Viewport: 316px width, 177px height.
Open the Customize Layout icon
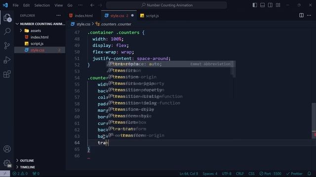[278, 5]
